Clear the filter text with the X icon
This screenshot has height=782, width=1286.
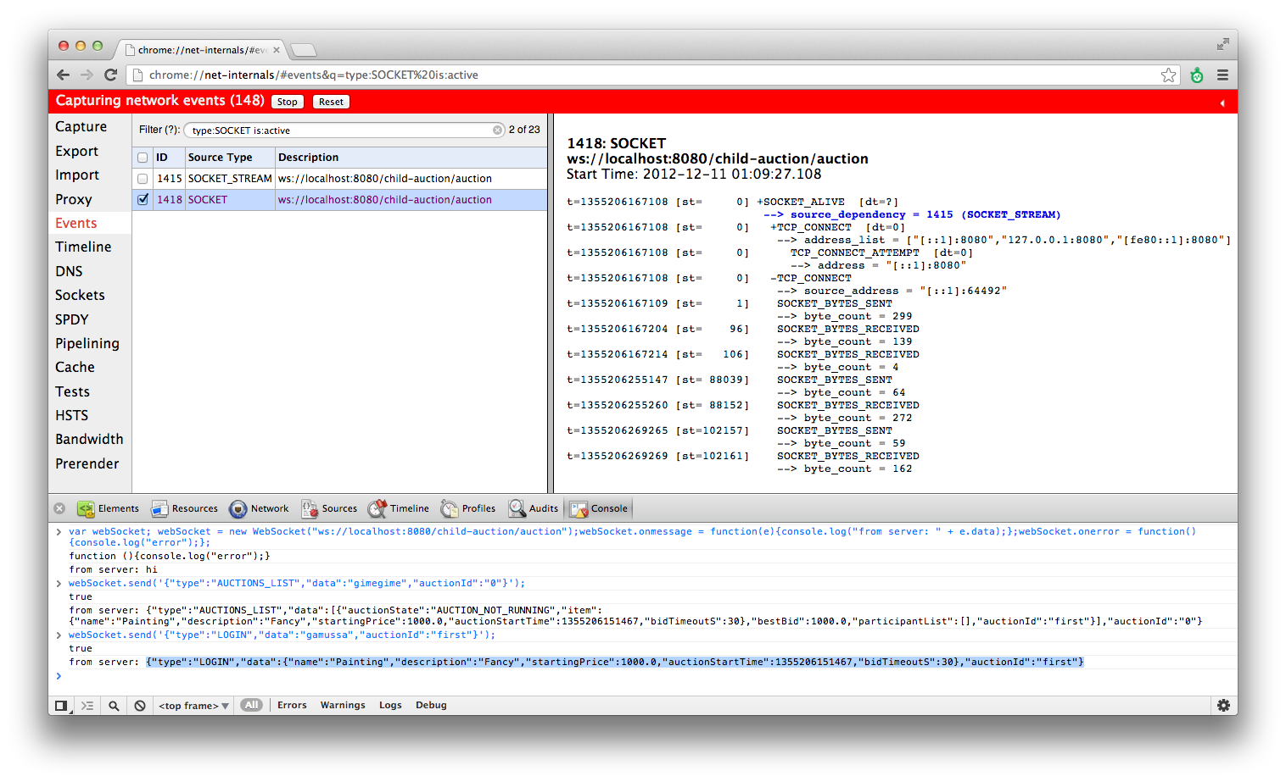tap(498, 130)
